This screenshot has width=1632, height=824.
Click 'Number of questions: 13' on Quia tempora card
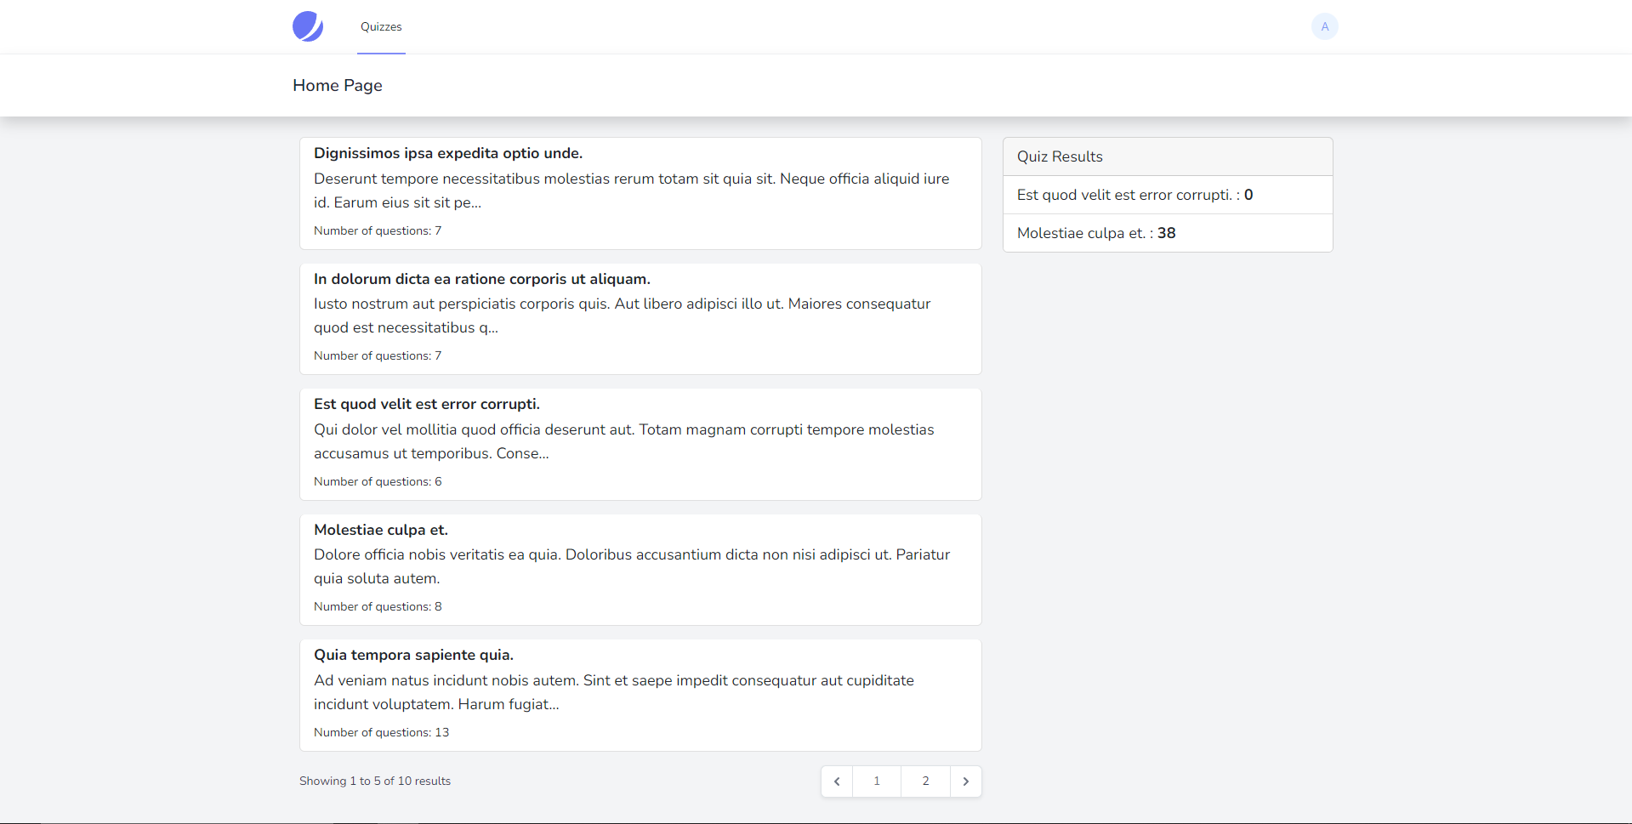pos(381,732)
